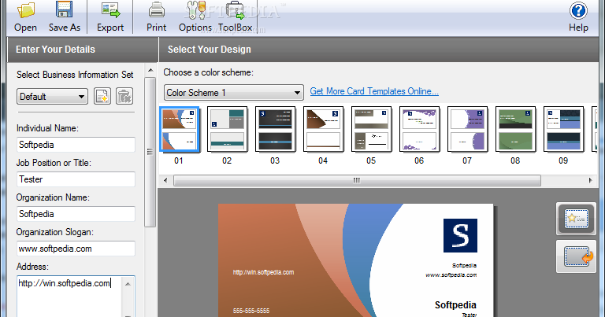Click www.softpedia.com slogan on card preview
605x317 pixels.
tap(451, 275)
